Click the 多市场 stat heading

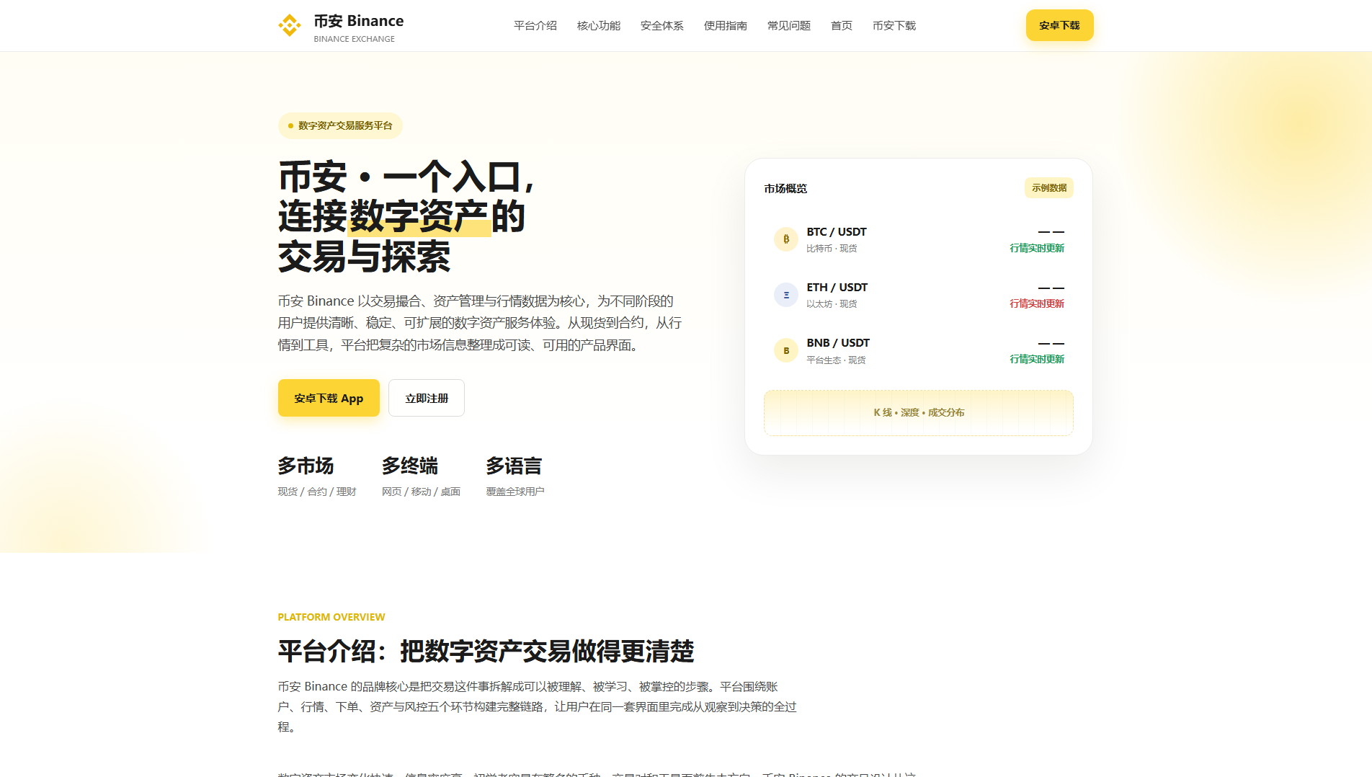point(306,466)
